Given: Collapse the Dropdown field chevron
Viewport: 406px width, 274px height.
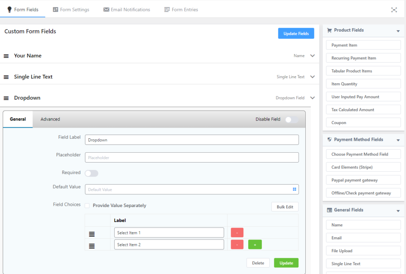Looking at the screenshot, I should tap(312, 98).
